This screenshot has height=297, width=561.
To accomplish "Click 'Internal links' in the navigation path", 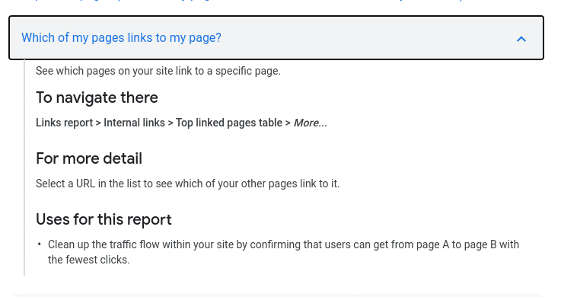I will click(x=134, y=123).
